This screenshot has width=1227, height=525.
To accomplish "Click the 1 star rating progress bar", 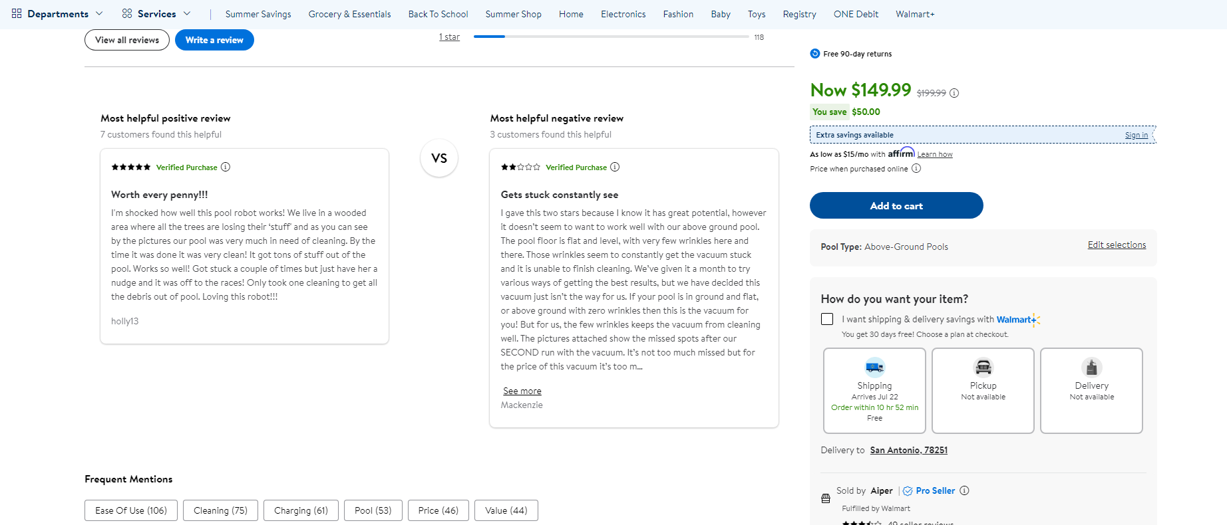I will coord(611,37).
